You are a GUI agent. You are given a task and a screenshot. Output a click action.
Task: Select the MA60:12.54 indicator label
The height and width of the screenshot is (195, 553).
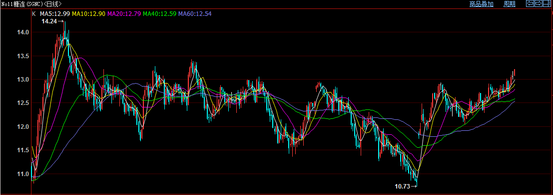click(195, 14)
